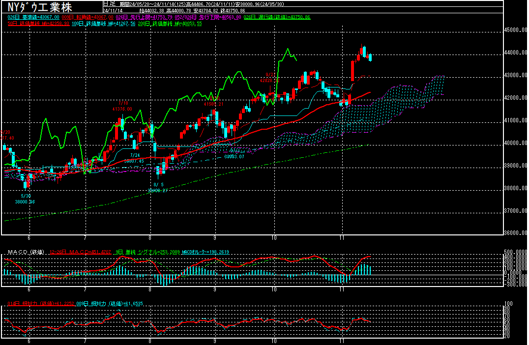This screenshot has width=529, height=345.
Task: Click month 11 on MACD panel axis
Action: [342, 289]
